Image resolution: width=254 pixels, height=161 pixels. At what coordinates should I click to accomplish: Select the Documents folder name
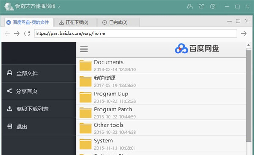(x=109, y=62)
